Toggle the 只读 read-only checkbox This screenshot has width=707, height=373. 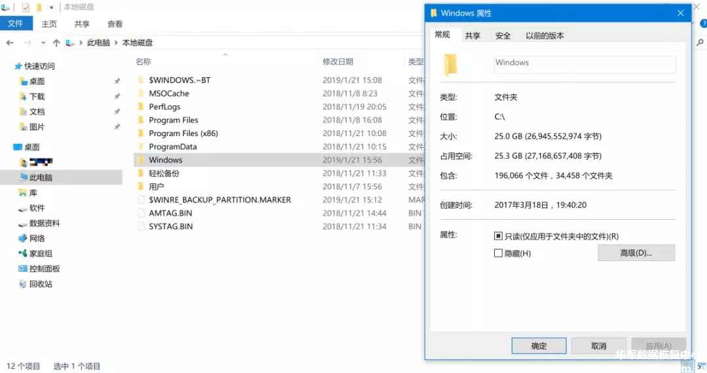(498, 236)
